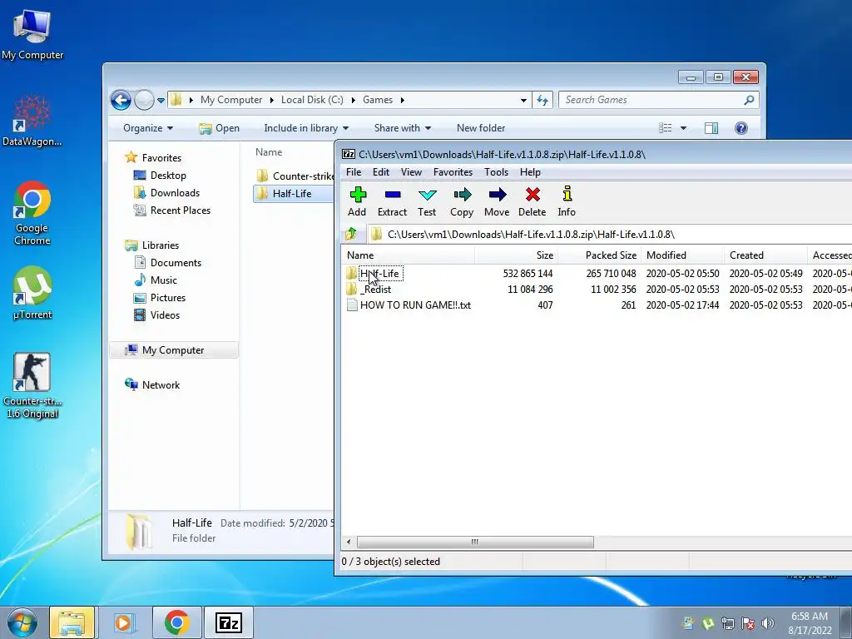Viewport: 852px width, 639px height.
Task: Click the 7-Zip taskbar button
Action: point(228,622)
